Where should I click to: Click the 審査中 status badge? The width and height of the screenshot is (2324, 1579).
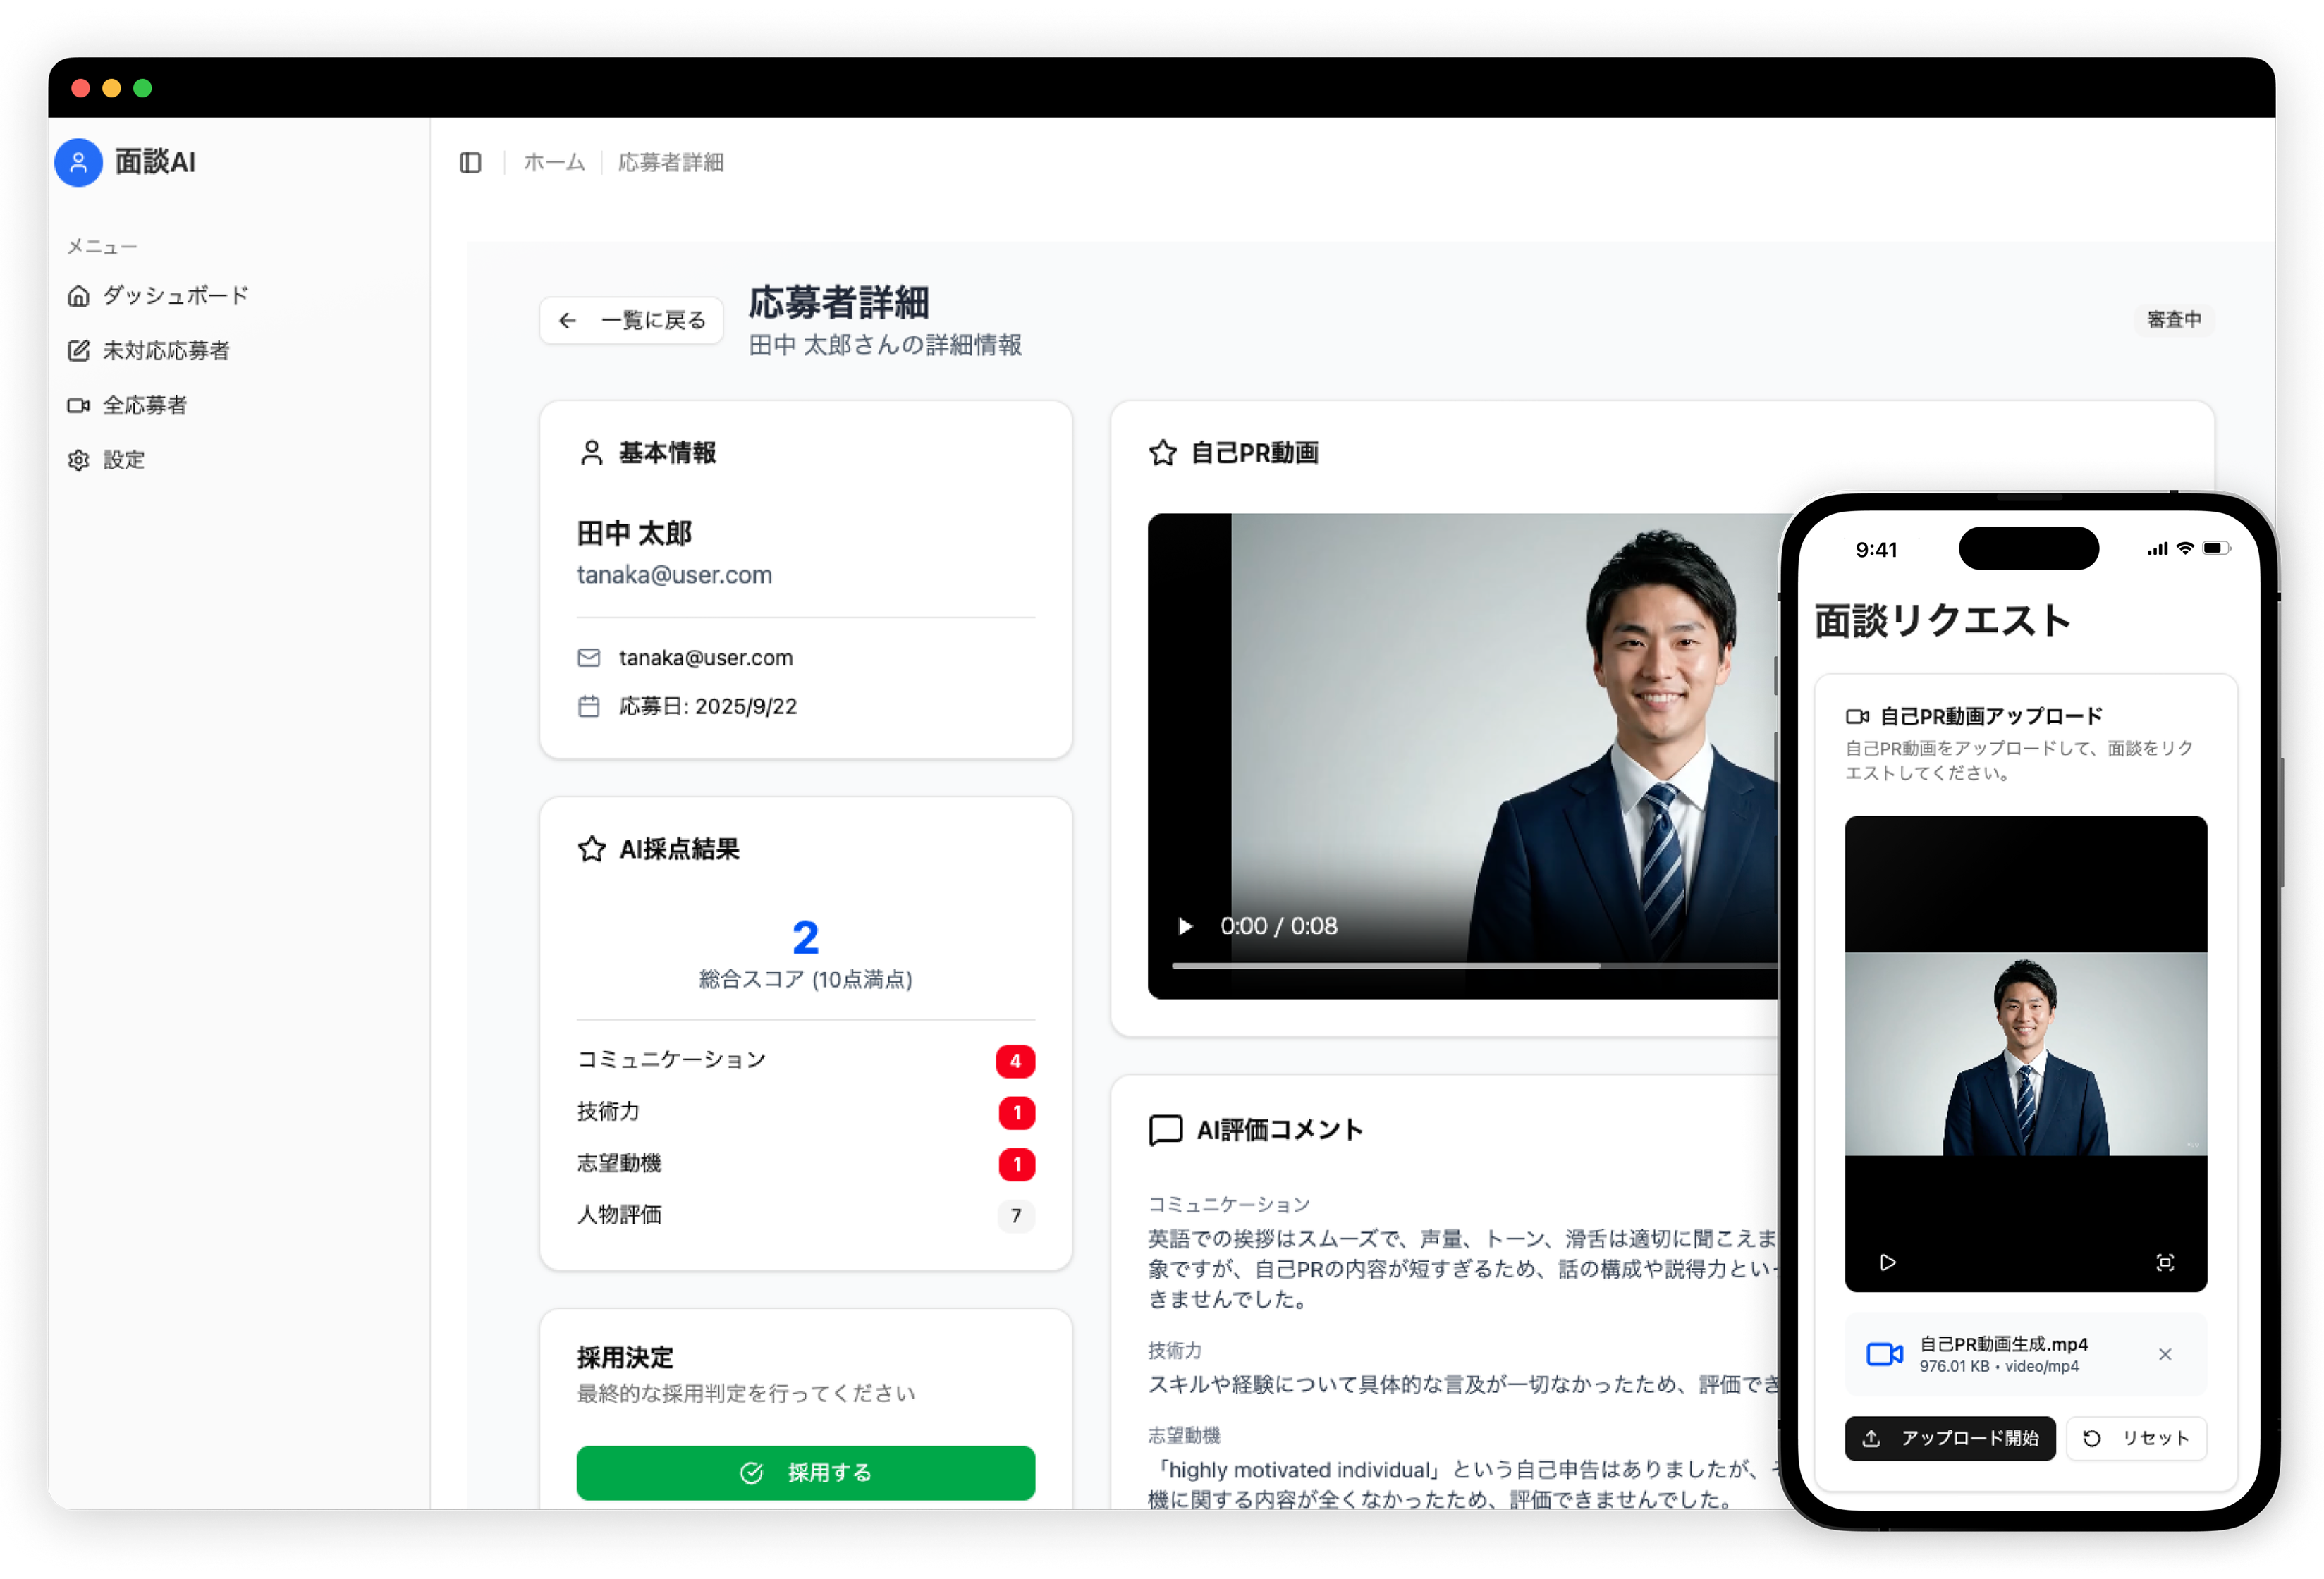2174,320
